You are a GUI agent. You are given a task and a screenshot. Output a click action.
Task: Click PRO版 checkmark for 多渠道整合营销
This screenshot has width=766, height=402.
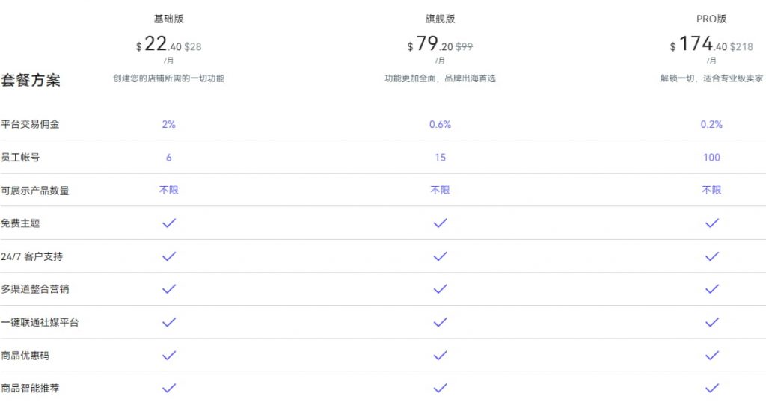tap(711, 289)
